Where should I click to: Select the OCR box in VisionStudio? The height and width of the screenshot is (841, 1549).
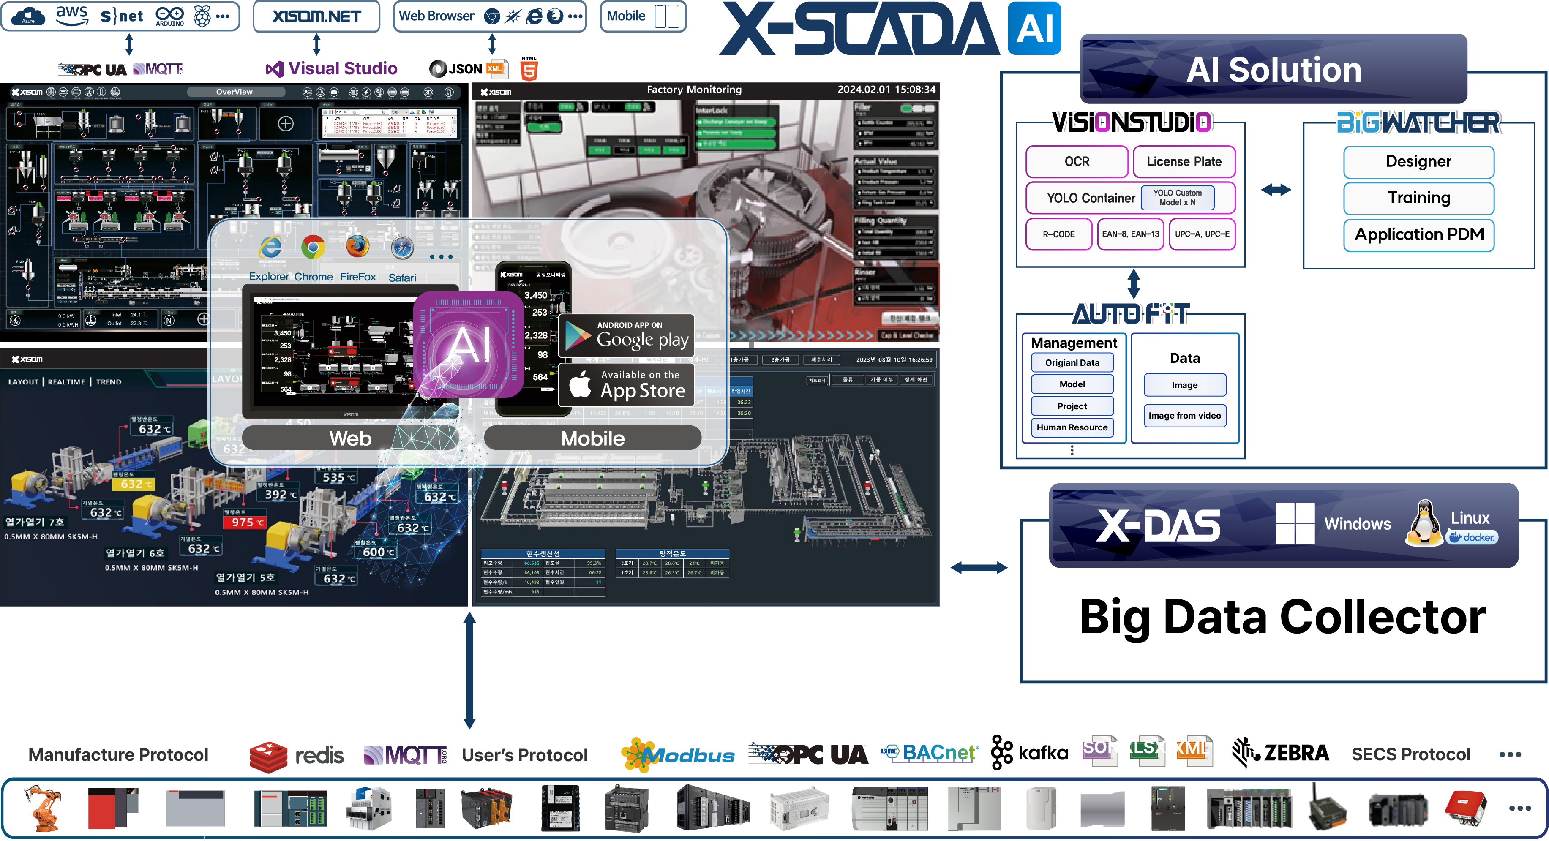click(1077, 162)
